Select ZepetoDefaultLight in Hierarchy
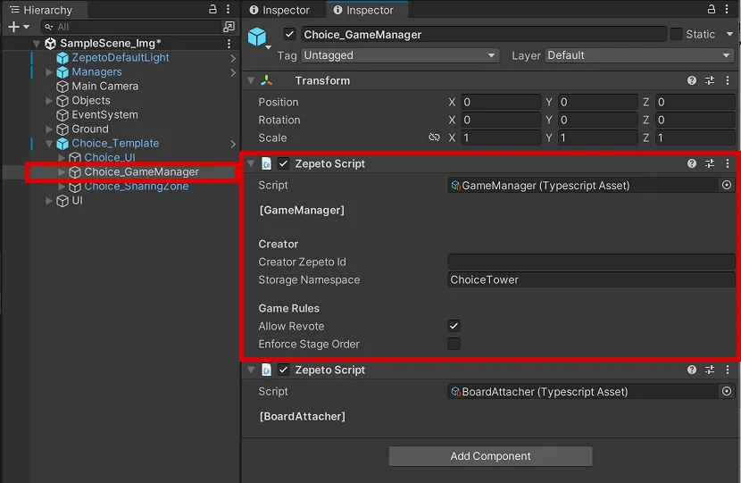Viewport: 741px width, 483px height. tap(120, 58)
